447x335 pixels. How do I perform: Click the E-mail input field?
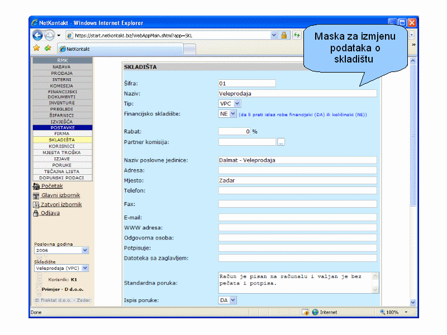298,218
